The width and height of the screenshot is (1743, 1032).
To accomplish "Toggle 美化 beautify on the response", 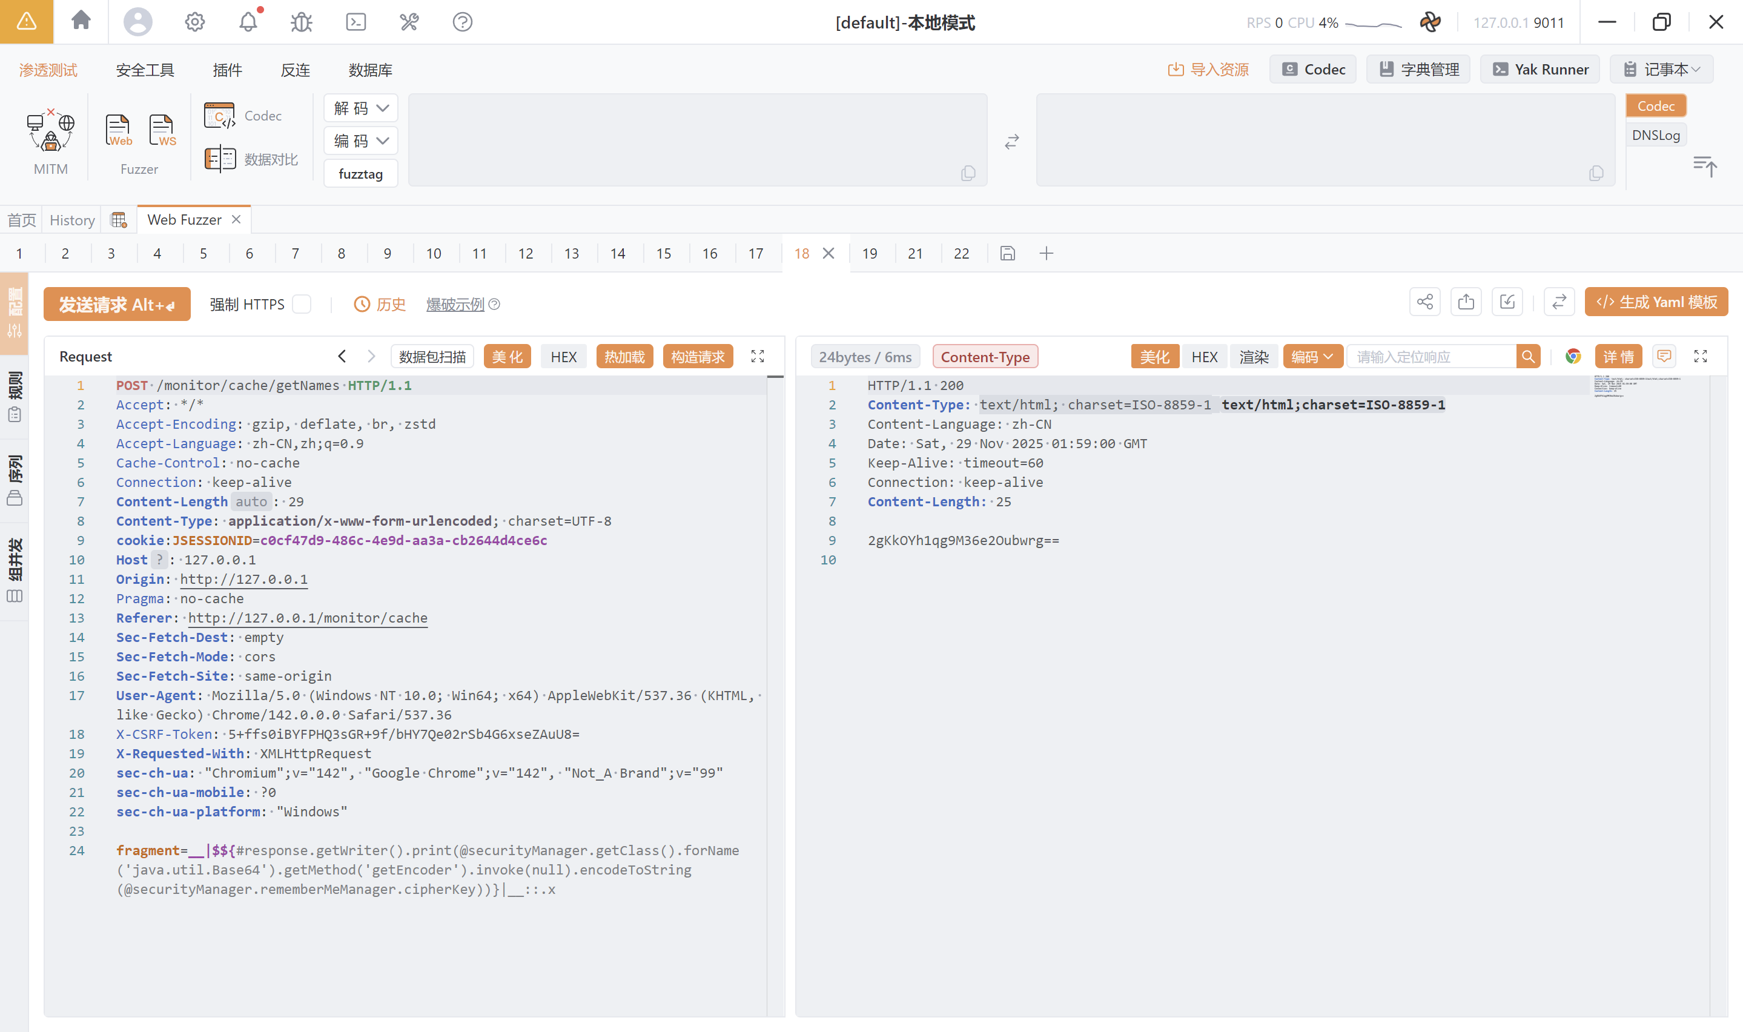I will pos(1154,357).
